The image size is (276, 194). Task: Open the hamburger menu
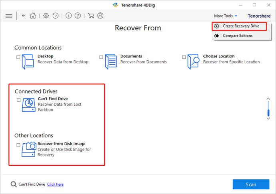point(9,16)
